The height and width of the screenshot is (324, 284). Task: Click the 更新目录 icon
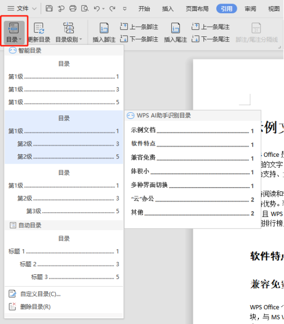coord(39,28)
